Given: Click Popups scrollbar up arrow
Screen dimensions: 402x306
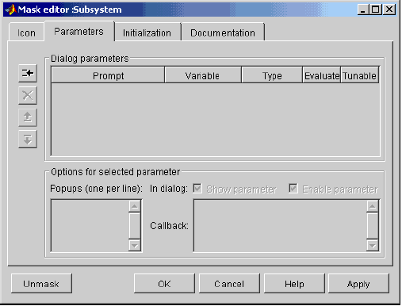Looking at the screenshot, I should [135, 206].
